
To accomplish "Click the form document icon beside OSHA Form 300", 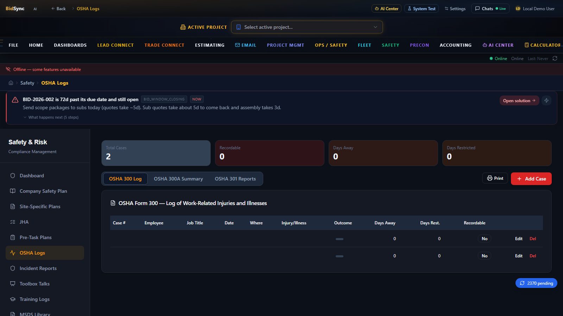I will point(113,203).
